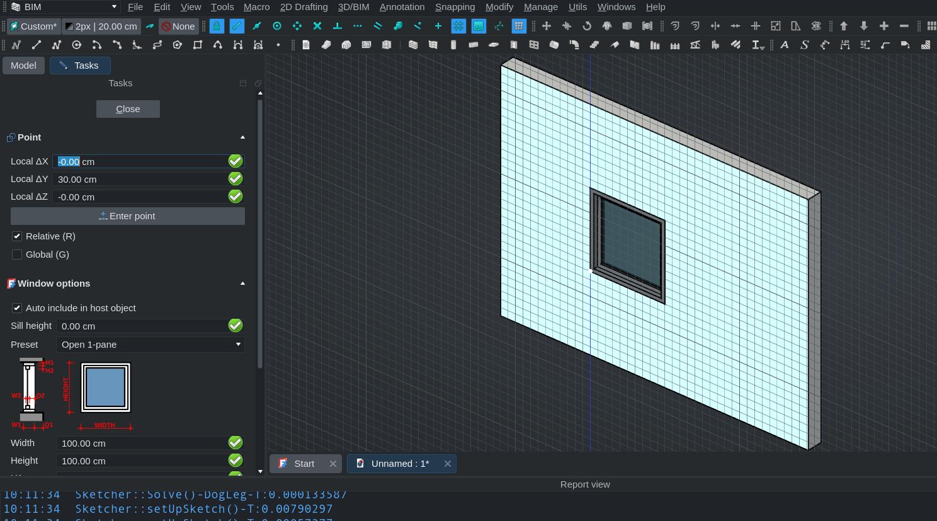937x521 pixels.
Task: Select the Polygon tool
Action: click(x=177, y=45)
